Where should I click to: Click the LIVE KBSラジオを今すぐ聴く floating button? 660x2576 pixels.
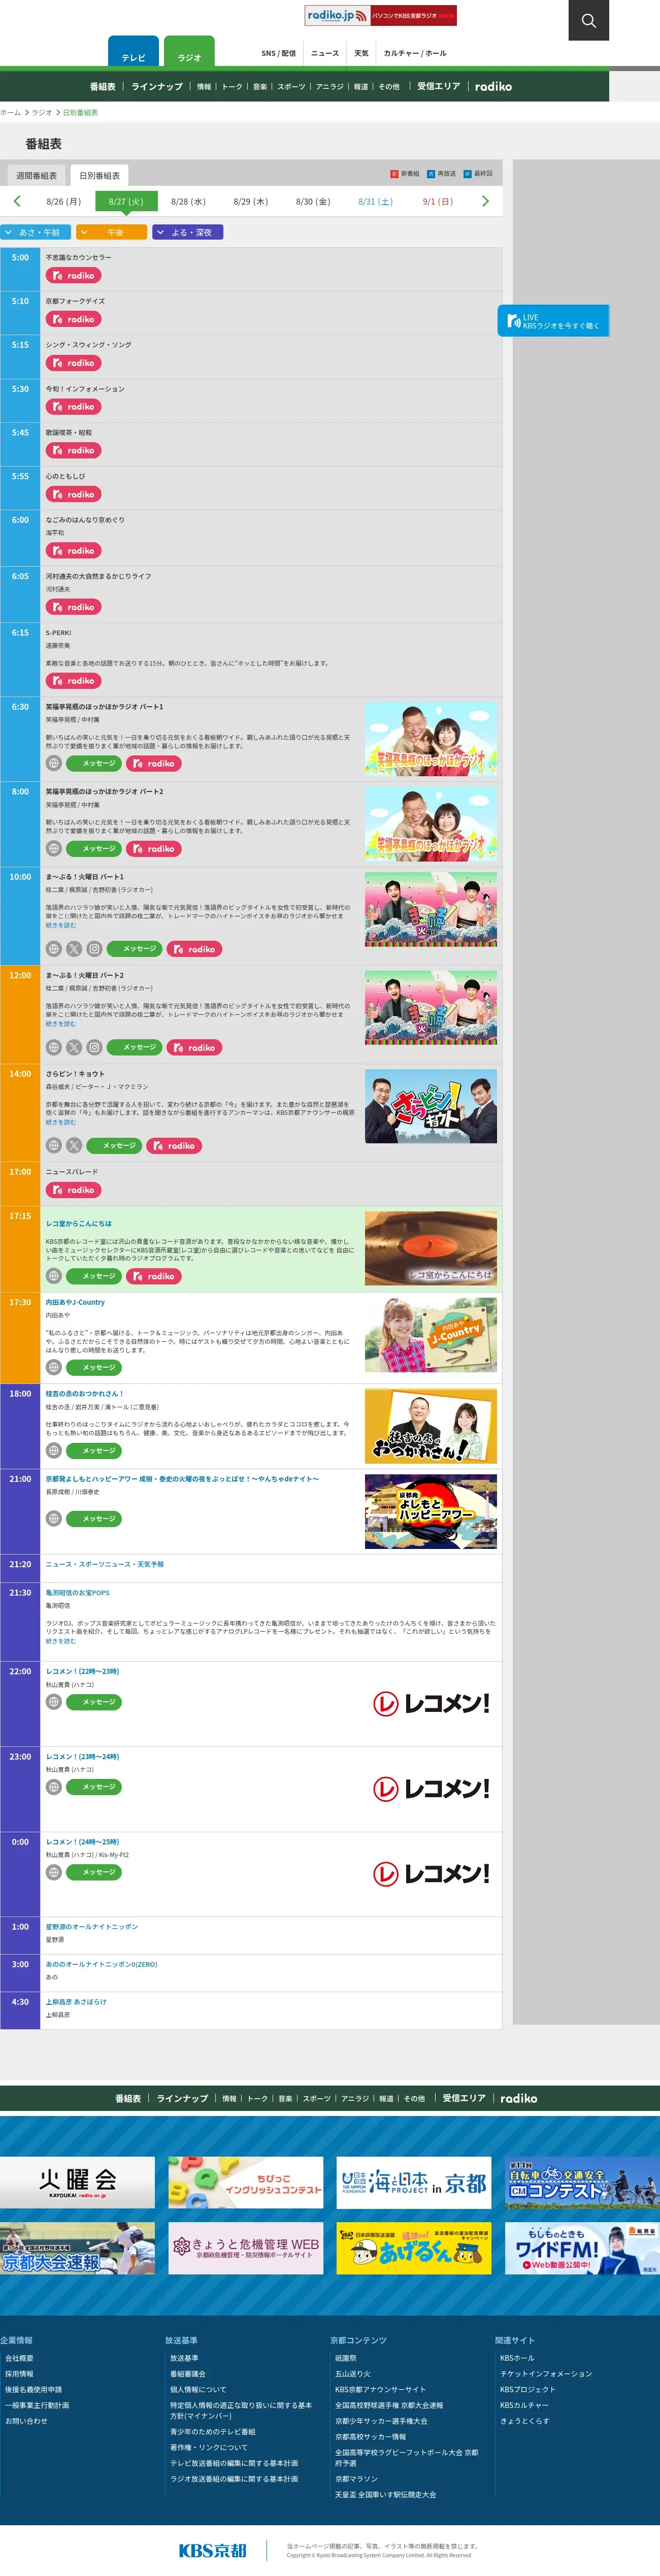(x=553, y=321)
